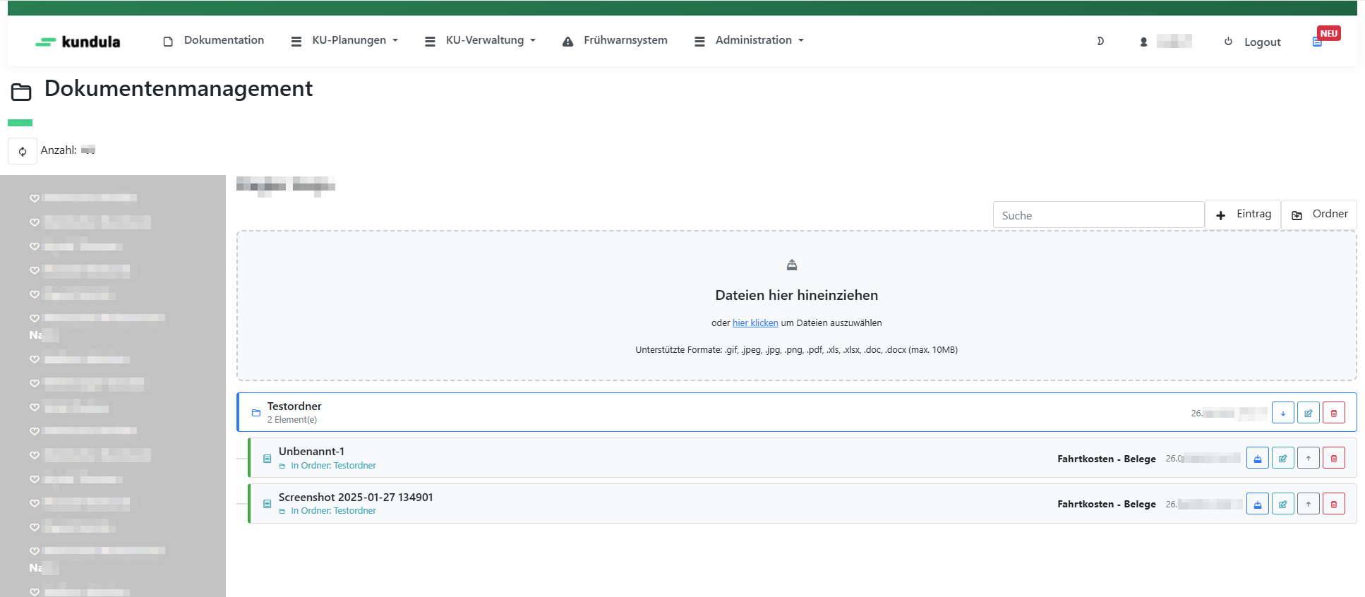The height and width of the screenshot is (597, 1365).
Task: Edit the Testordner folder
Action: (x=1308, y=414)
